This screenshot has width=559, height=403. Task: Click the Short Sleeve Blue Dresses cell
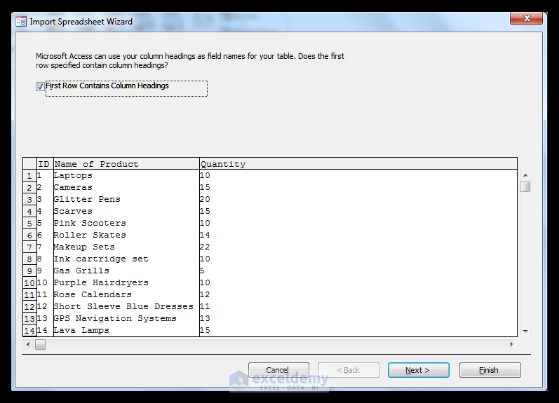pyautogui.click(x=126, y=307)
